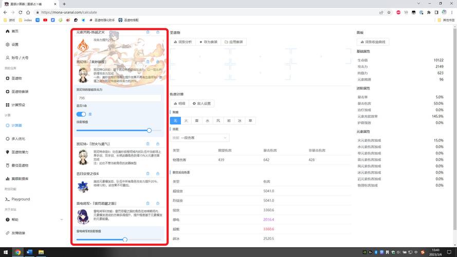This screenshot has height=257, width=457.
Task: Lock the 昔日宗室之仪4 buff
Action: coord(158,173)
